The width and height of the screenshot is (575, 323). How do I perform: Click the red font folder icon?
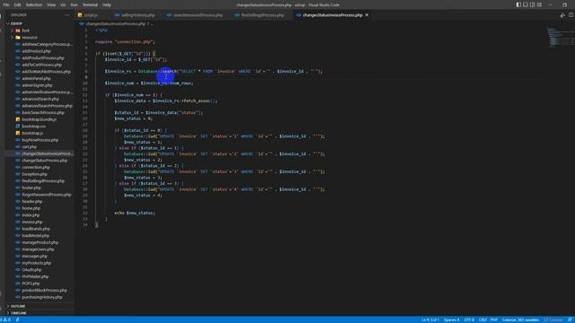point(18,31)
